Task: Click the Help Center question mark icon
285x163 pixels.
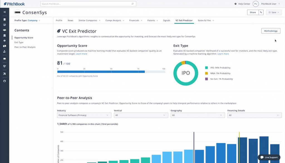Action: point(235,4)
